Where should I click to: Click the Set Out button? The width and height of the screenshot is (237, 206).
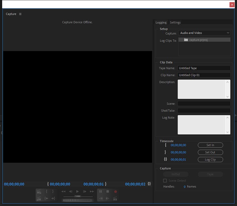pos(210,152)
